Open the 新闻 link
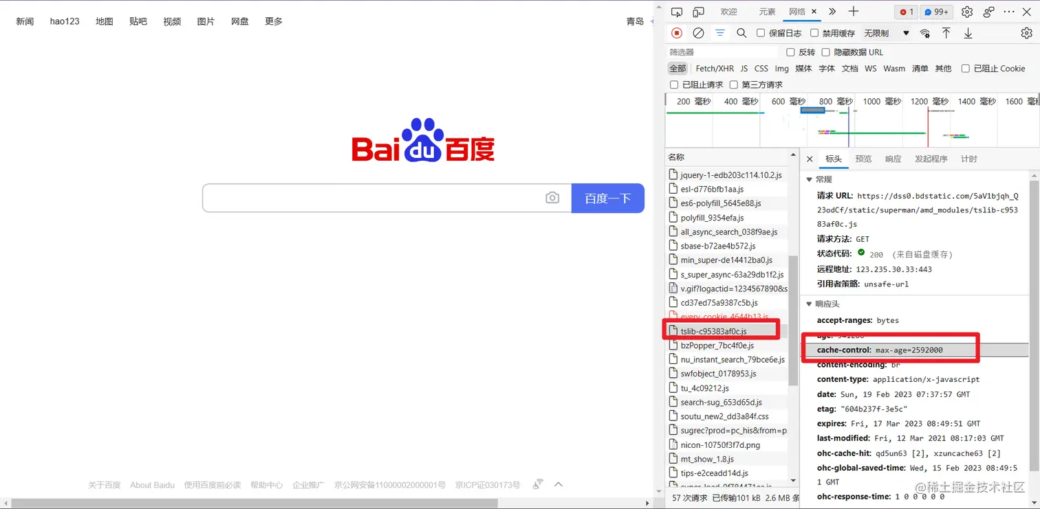1040x509 pixels. tap(25, 21)
